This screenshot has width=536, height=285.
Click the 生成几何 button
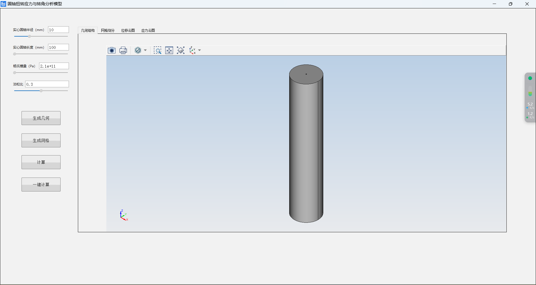pos(41,118)
